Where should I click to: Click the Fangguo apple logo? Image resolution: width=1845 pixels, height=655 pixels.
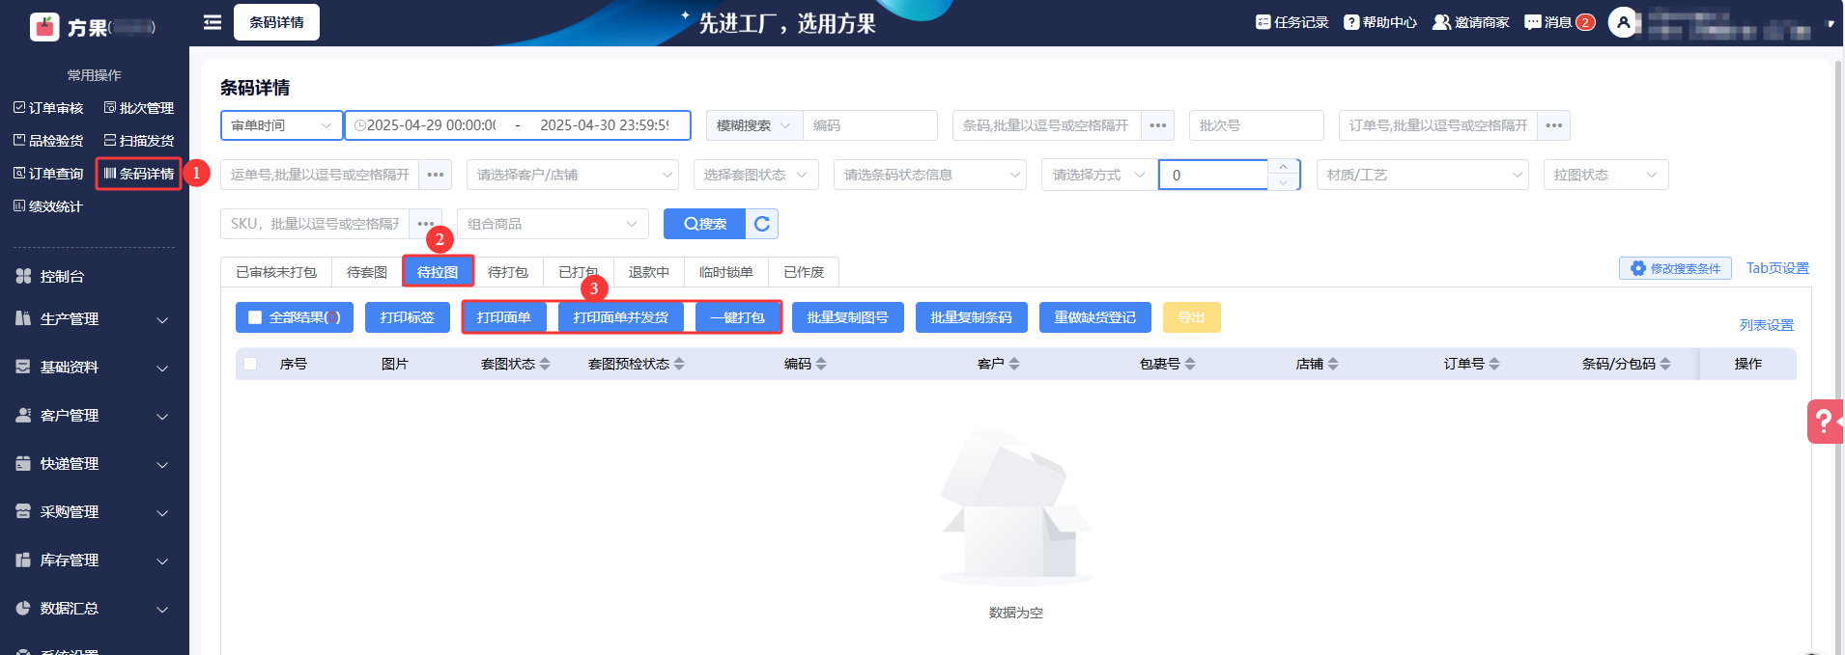tap(44, 26)
